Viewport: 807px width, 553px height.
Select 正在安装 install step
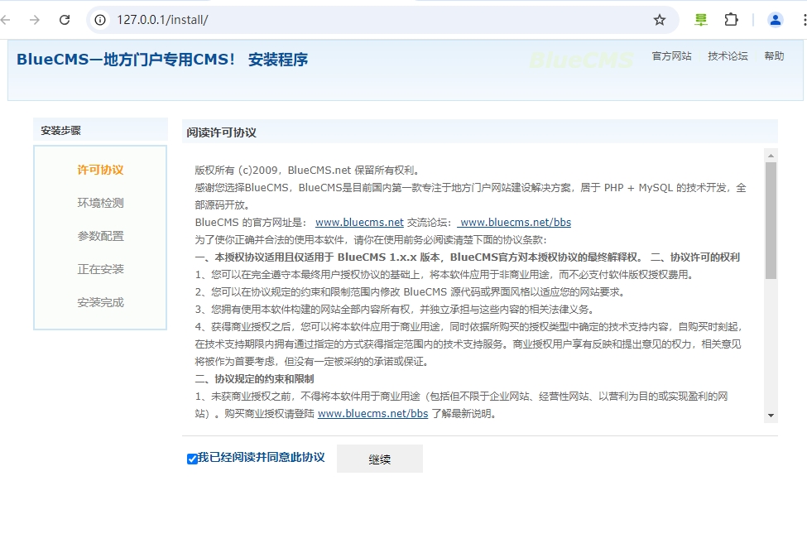click(100, 269)
